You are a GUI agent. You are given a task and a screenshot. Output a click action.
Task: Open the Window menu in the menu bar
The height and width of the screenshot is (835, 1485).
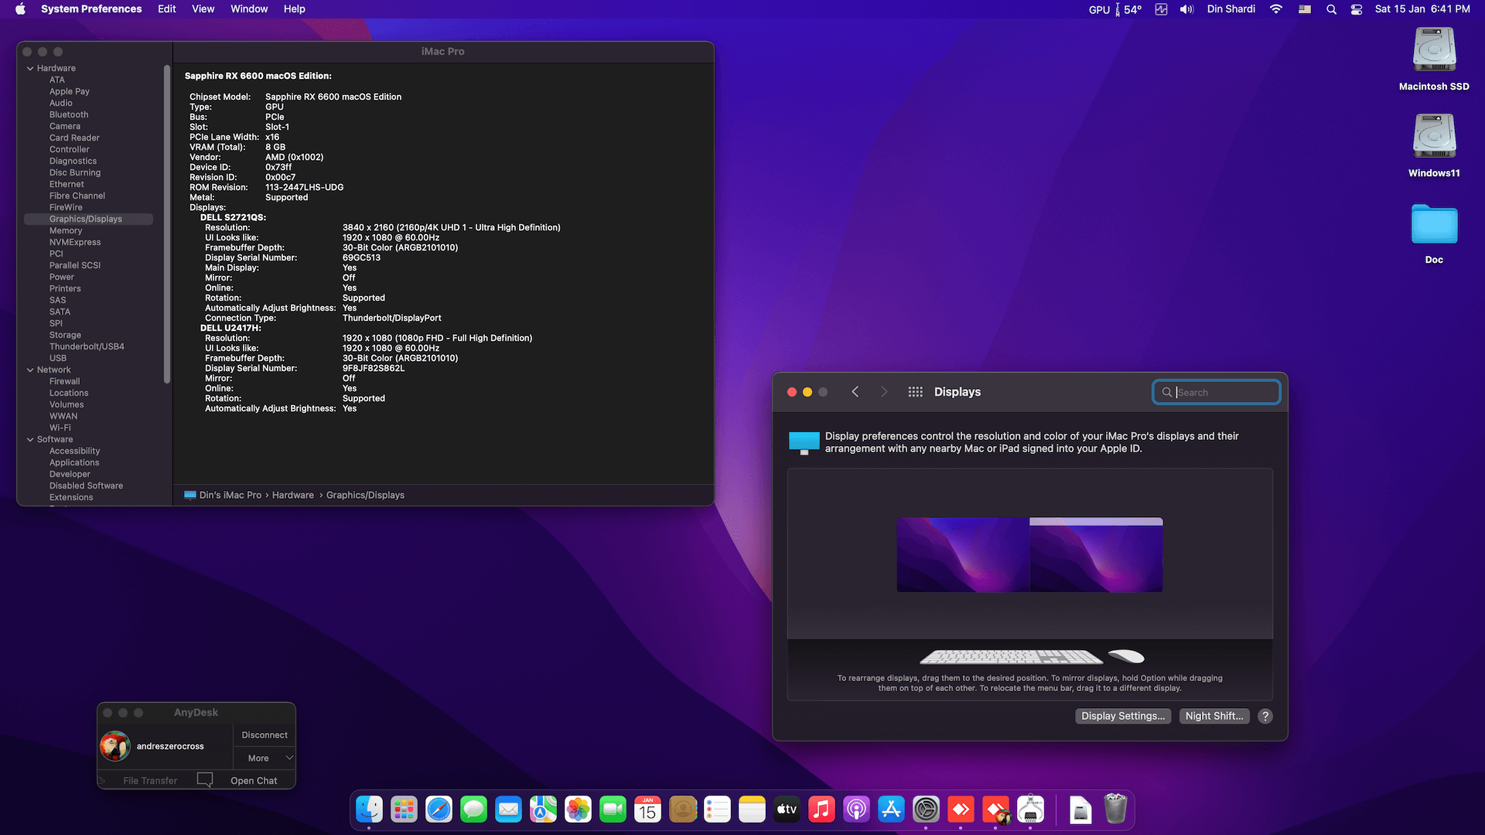point(248,9)
